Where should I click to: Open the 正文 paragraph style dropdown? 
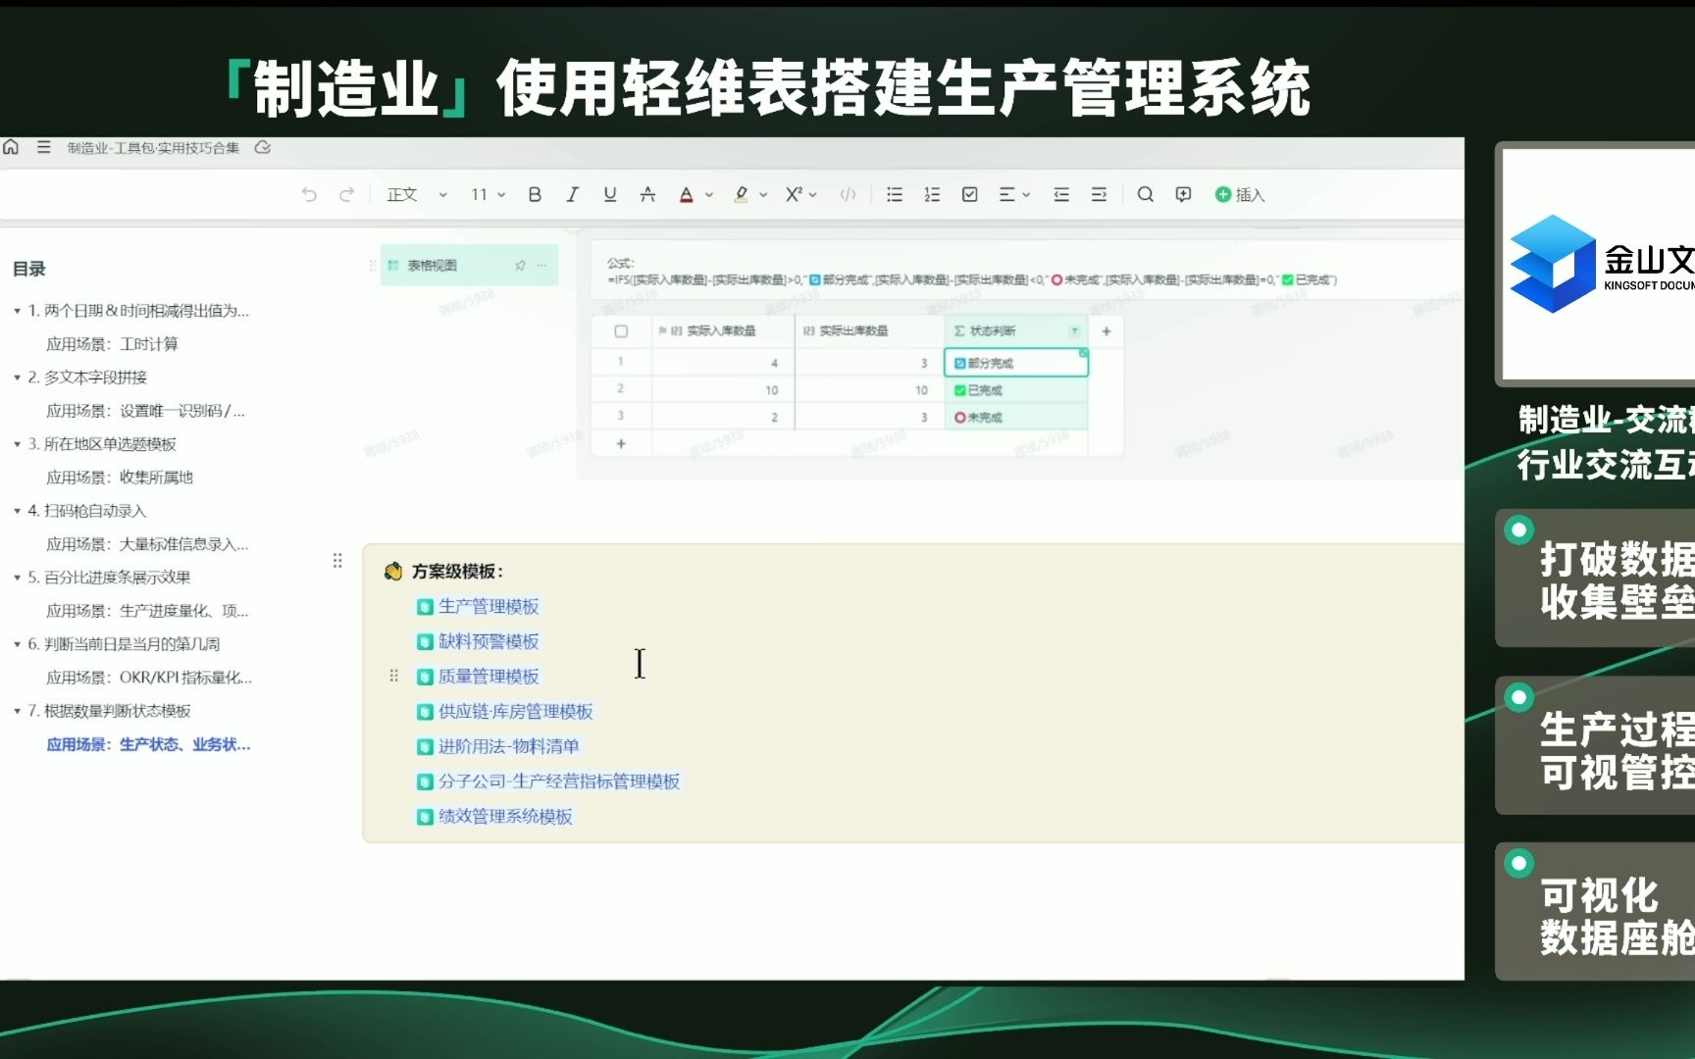point(417,194)
